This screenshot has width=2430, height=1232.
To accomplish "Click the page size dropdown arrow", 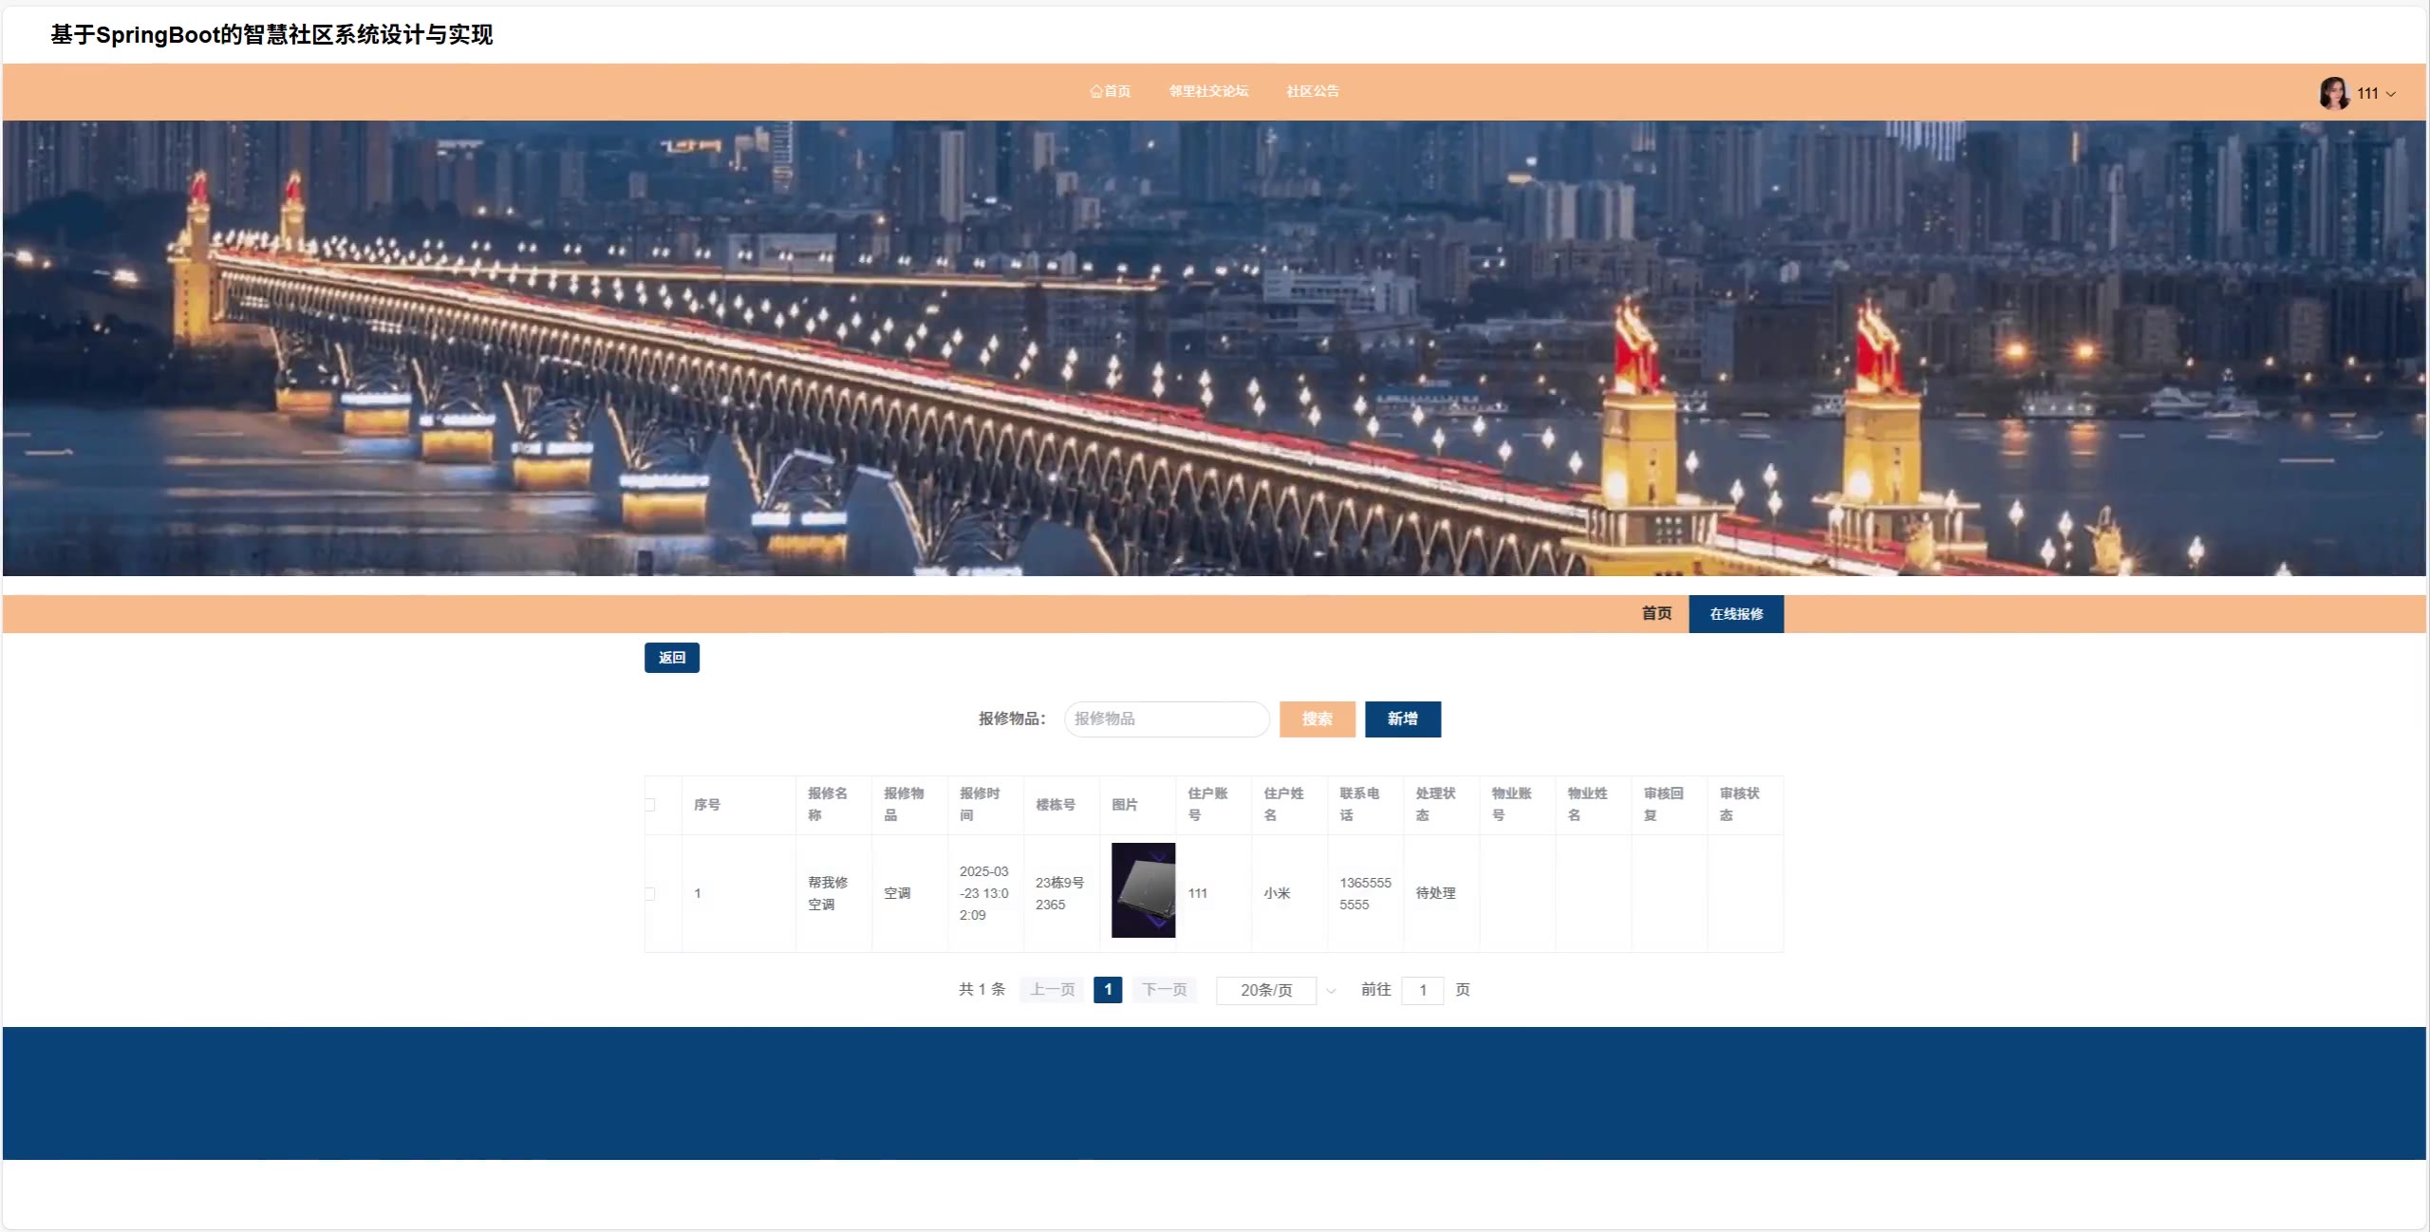I will click(1331, 991).
